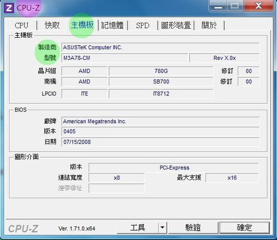Click the x8 link width field

(117, 178)
